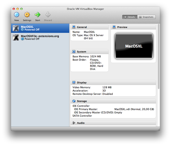171x146 pixels.
Task: Close the VirtualBox Manager window
Action: (x=14, y=9)
